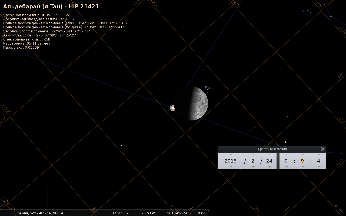The width and height of the screenshot is (346, 216).
Task: Select the Moon disc in the sky
Action: 191,103
